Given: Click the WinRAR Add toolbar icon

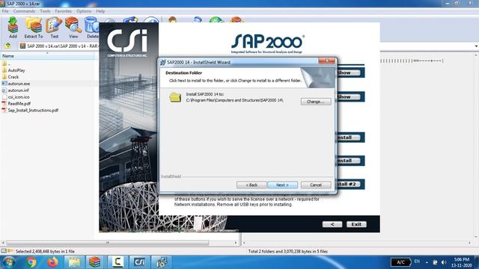Looking at the screenshot, I should pos(13,28).
